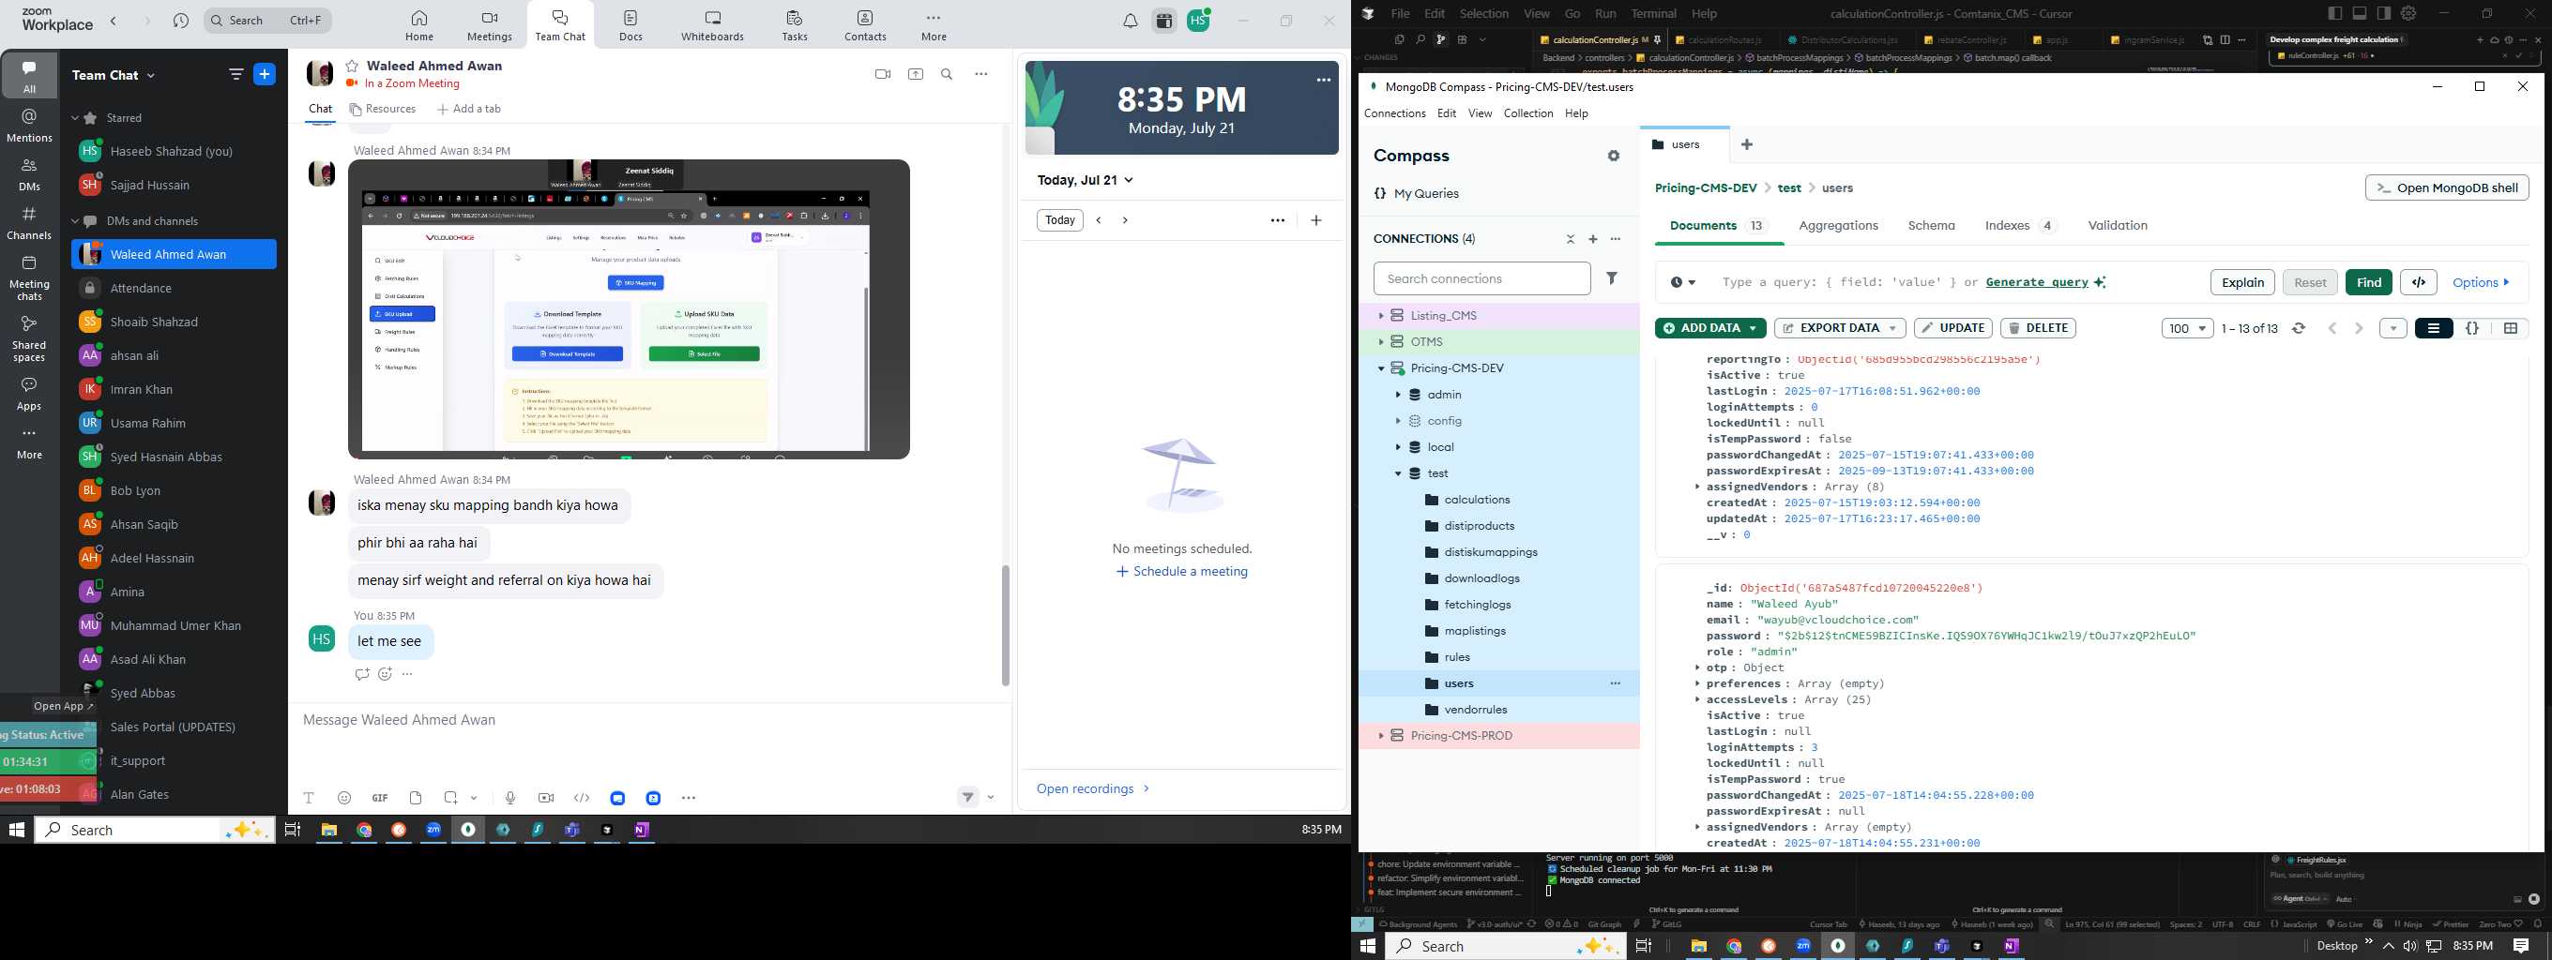The width and height of the screenshot is (2552, 960).
Task: Click the Generate query link
Action: pos(2037,282)
